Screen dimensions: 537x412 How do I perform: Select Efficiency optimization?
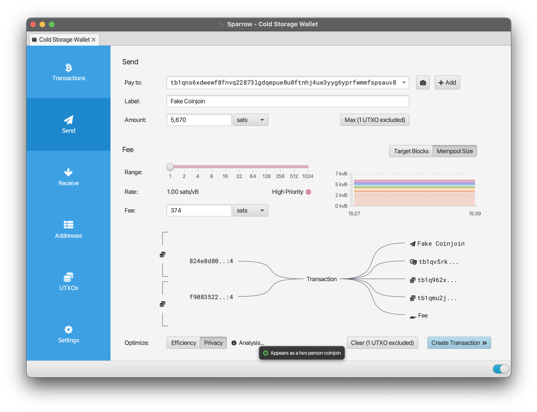[x=183, y=343]
